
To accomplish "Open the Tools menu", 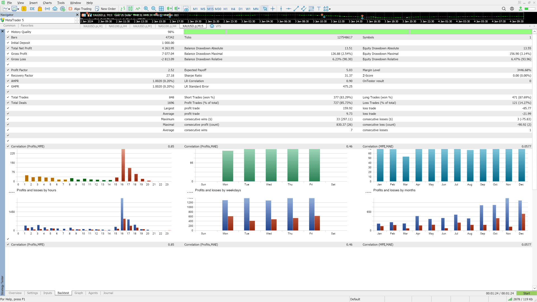I will coord(61,3).
